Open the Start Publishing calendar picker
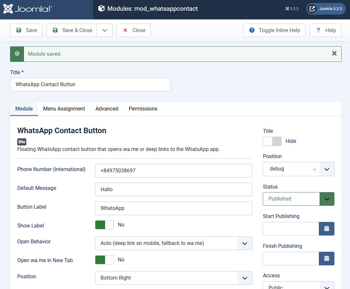Image resolution: width=350 pixels, height=289 pixels. 327,229
